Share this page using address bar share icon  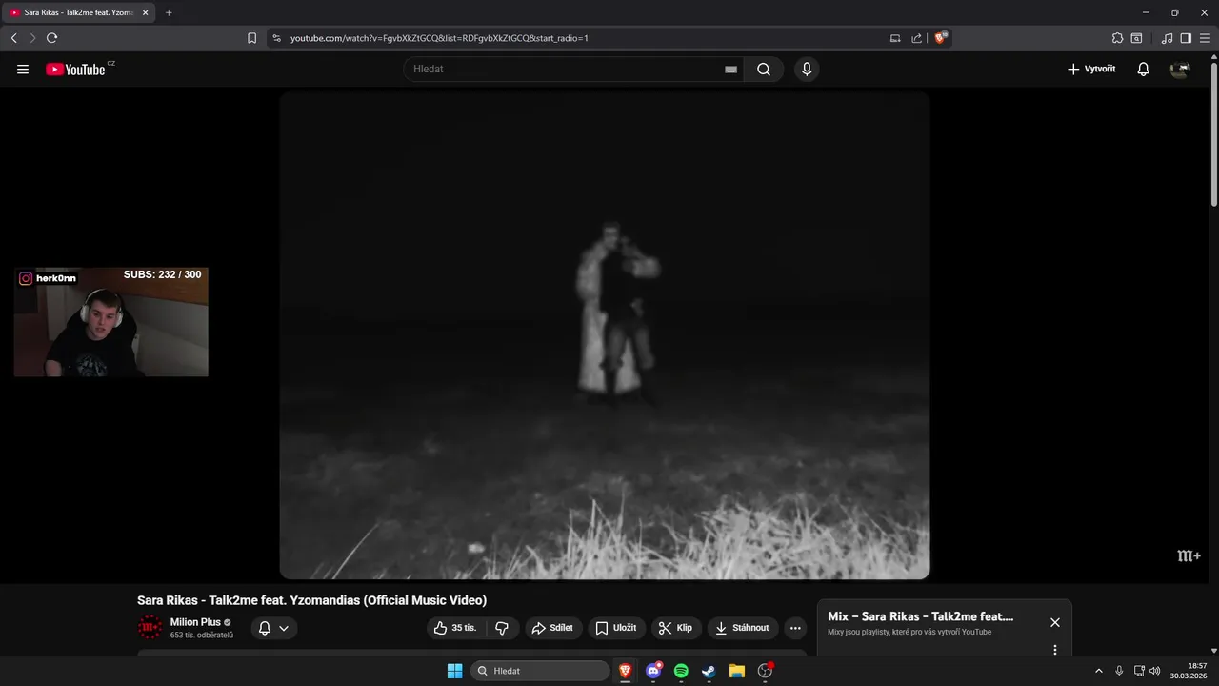point(916,38)
